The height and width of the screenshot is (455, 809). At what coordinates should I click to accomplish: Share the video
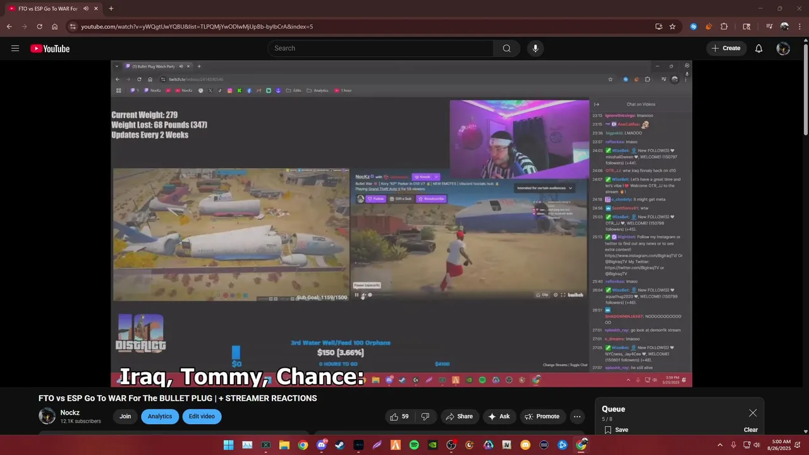pyautogui.click(x=459, y=416)
